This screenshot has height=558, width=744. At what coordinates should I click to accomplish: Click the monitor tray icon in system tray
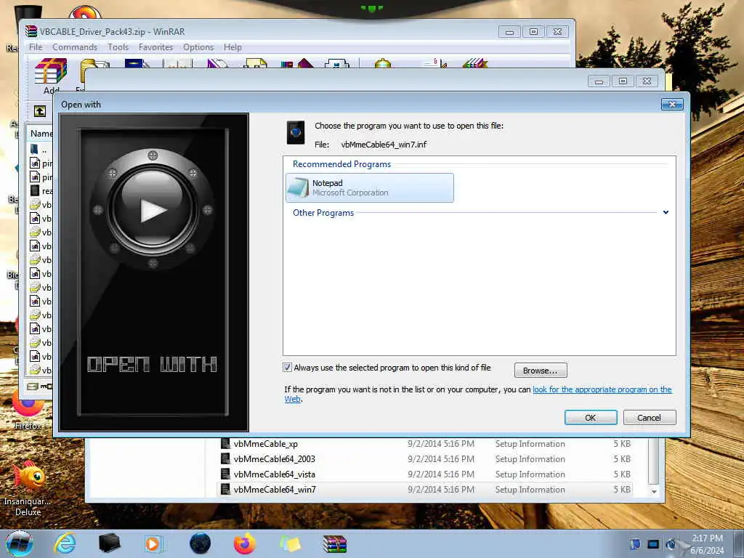click(x=653, y=543)
